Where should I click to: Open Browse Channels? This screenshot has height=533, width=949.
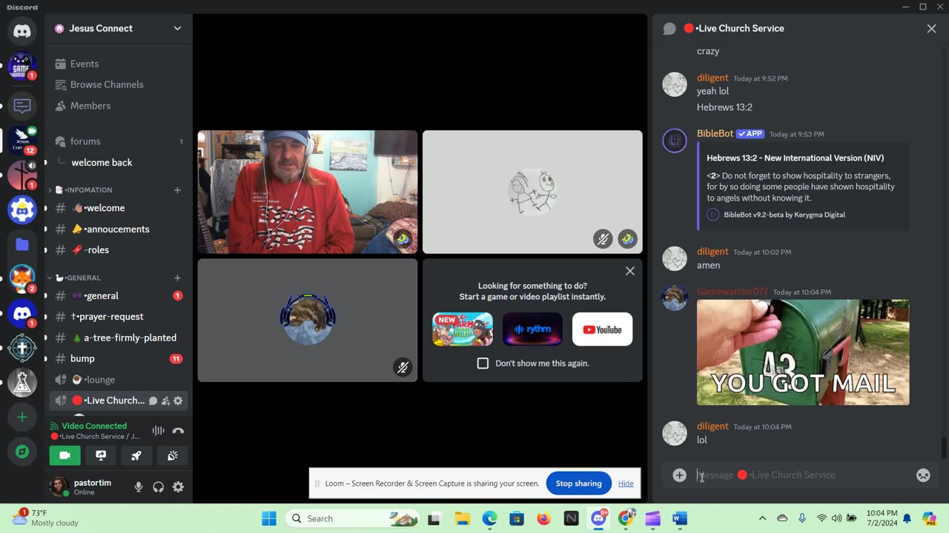tap(118, 84)
